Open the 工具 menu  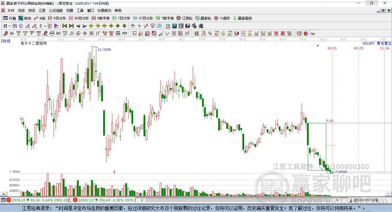coord(80,10)
